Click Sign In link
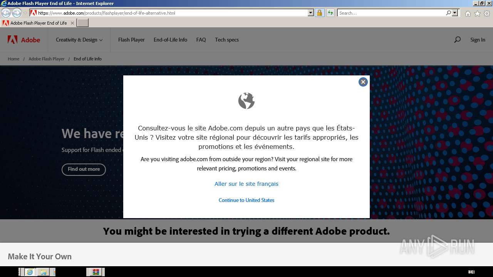This screenshot has height=277, width=493. point(478,40)
